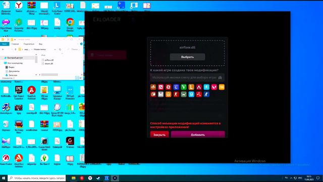Click Explorer's horizontal scrollbar thumb
Viewport: 323px width, 182px height.
point(49,75)
